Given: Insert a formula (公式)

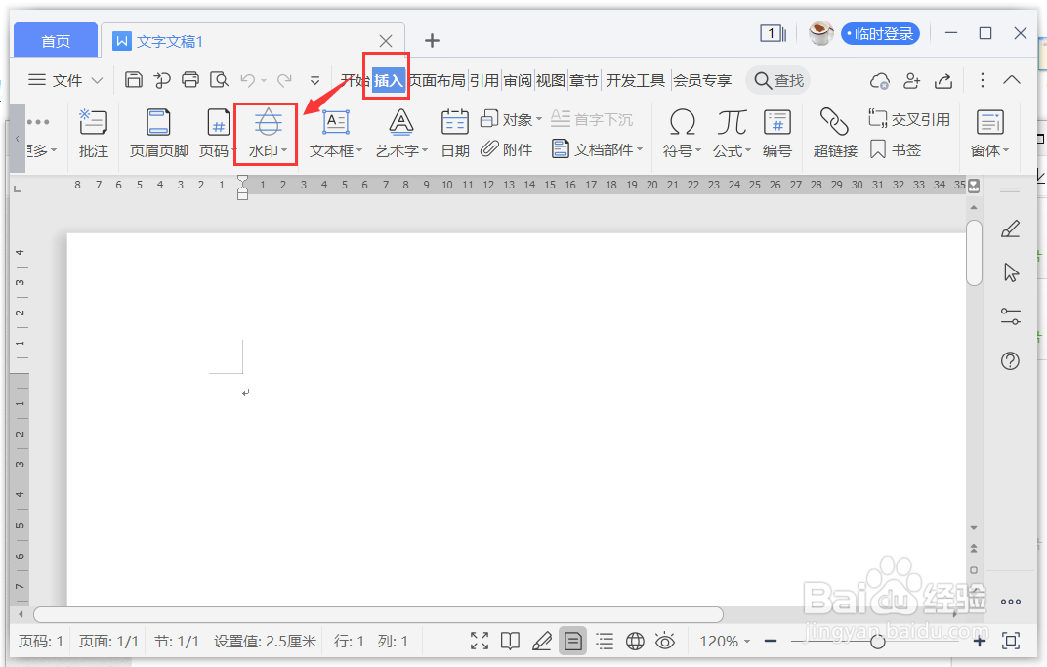Looking at the screenshot, I should 731,134.
